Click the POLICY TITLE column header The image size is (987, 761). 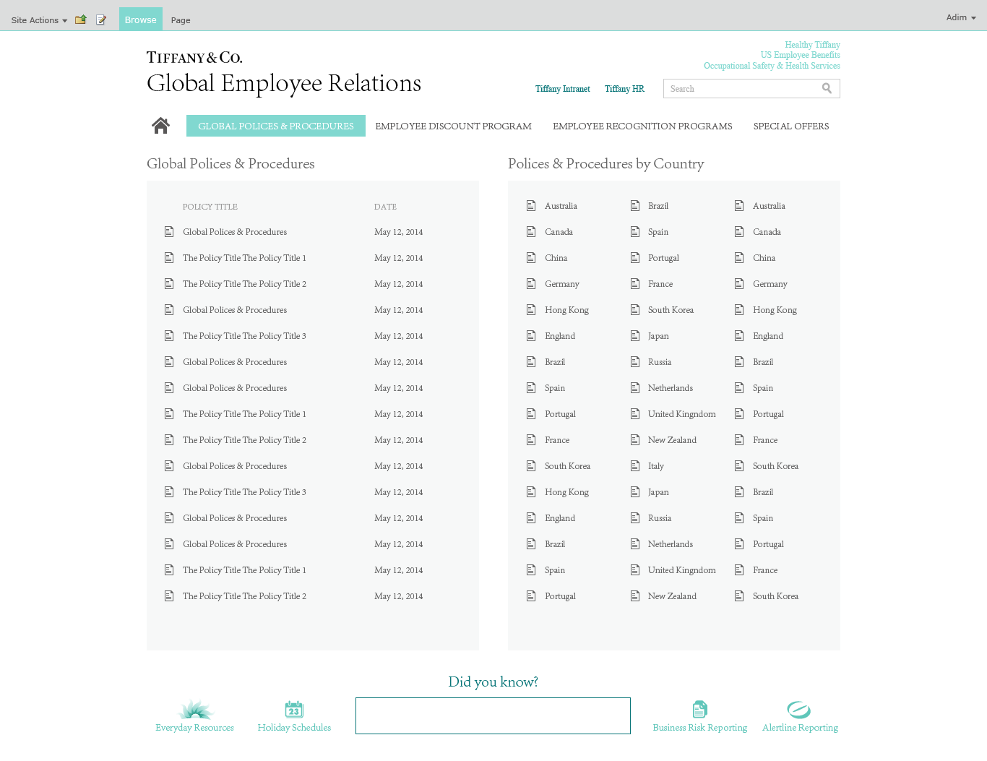(210, 207)
